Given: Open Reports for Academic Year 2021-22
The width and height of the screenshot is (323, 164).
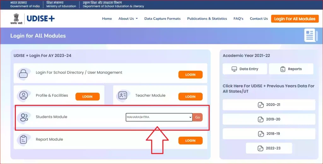Looking at the screenshot, I should pyautogui.click(x=291, y=69).
